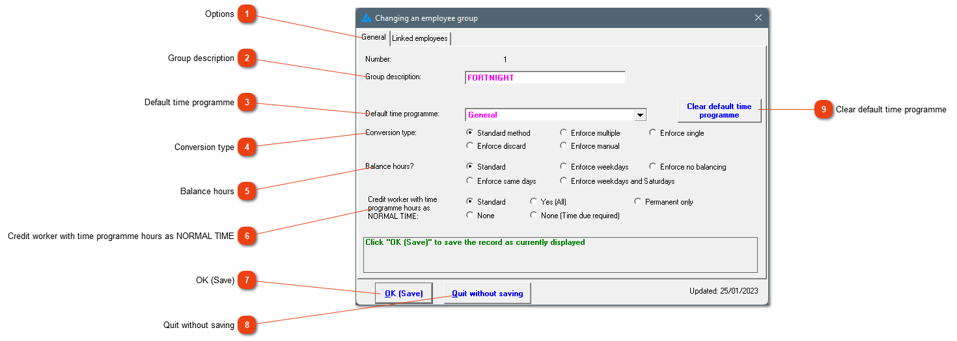
Task: Click the Credit worker NORMAL TIME label
Action: pos(402,208)
